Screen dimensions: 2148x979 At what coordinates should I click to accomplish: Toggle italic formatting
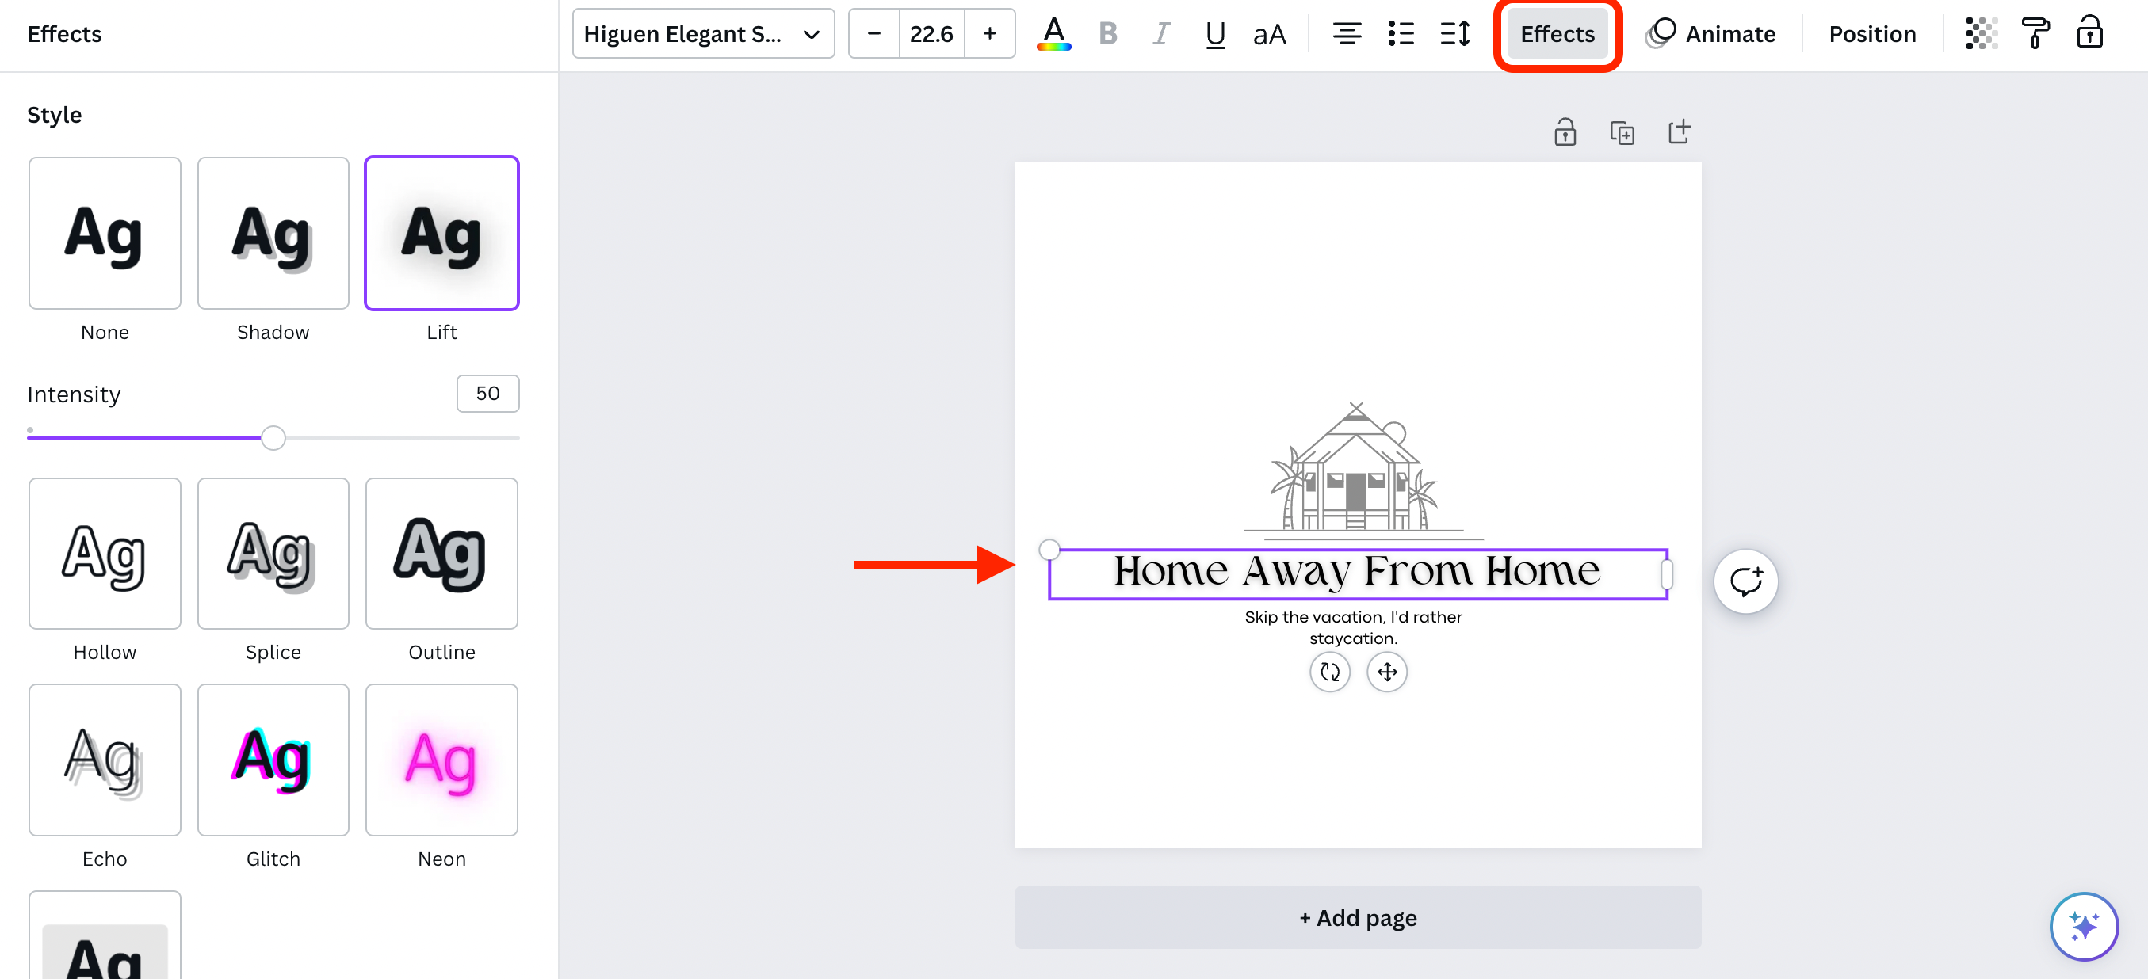(x=1160, y=33)
